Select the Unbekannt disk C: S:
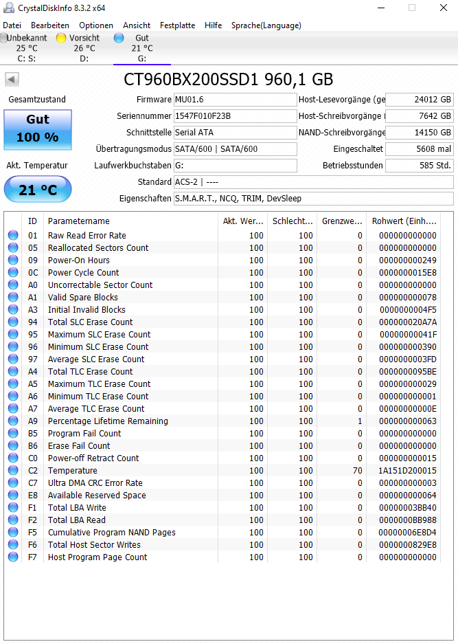Image resolution: width=458 pixels, height=644 pixels. pos(27,48)
